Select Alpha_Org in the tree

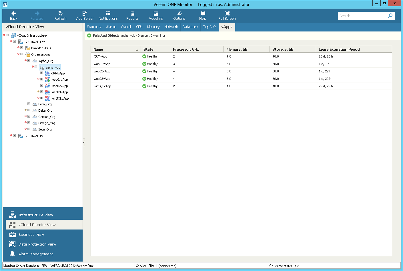(46, 61)
